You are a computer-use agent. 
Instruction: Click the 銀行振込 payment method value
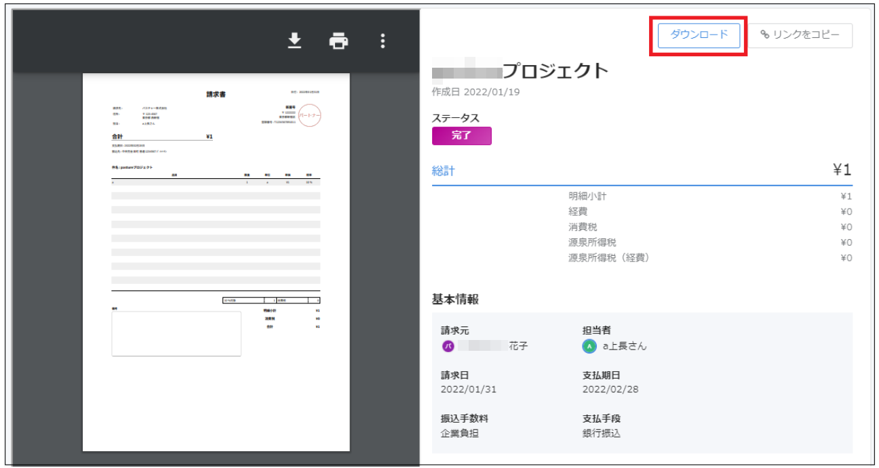tap(602, 433)
